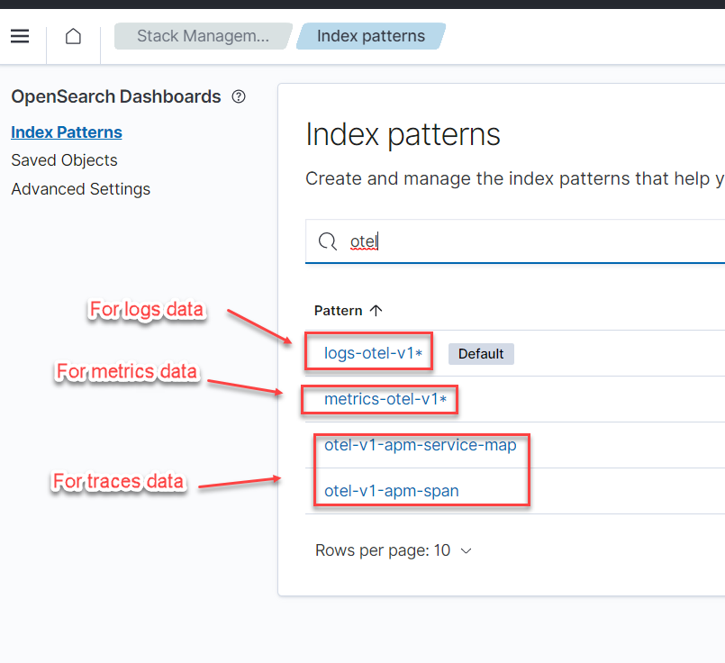Click the magnifier icon in search box
This screenshot has width=725, height=663.
click(329, 241)
